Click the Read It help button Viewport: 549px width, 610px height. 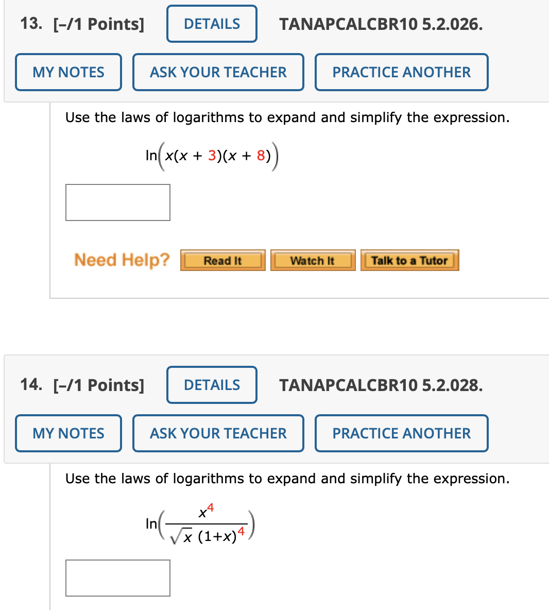click(x=222, y=260)
